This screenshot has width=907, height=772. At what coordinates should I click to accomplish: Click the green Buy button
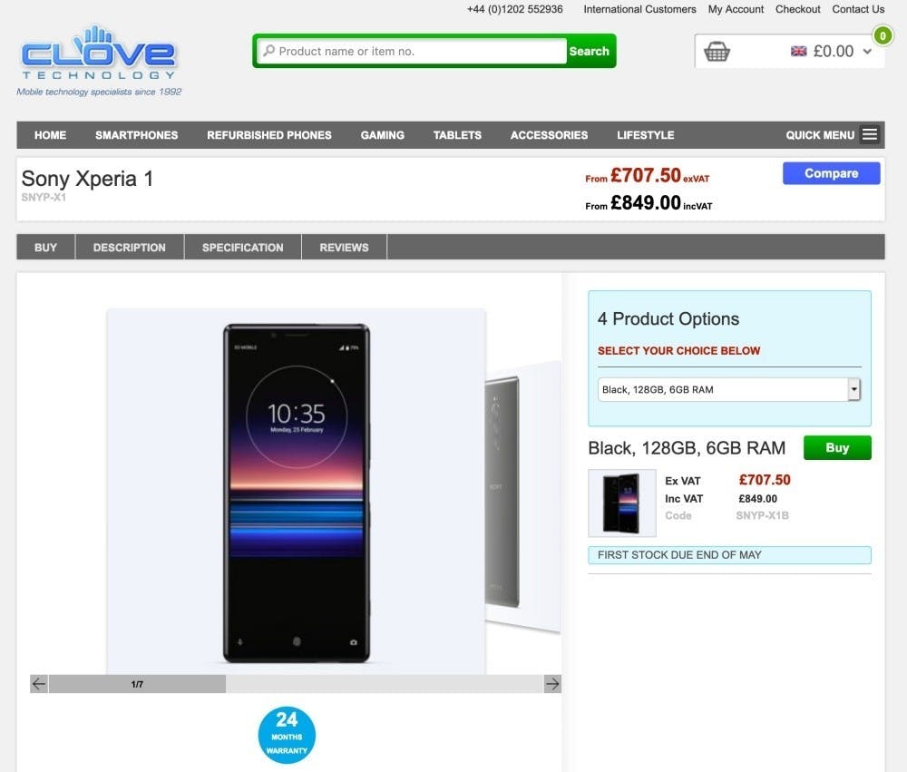(x=837, y=448)
